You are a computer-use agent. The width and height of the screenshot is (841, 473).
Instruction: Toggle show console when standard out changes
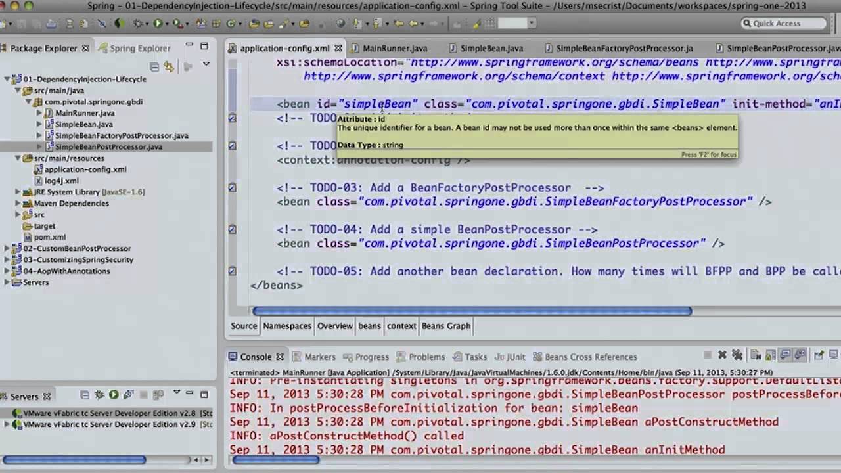pyautogui.click(x=786, y=355)
